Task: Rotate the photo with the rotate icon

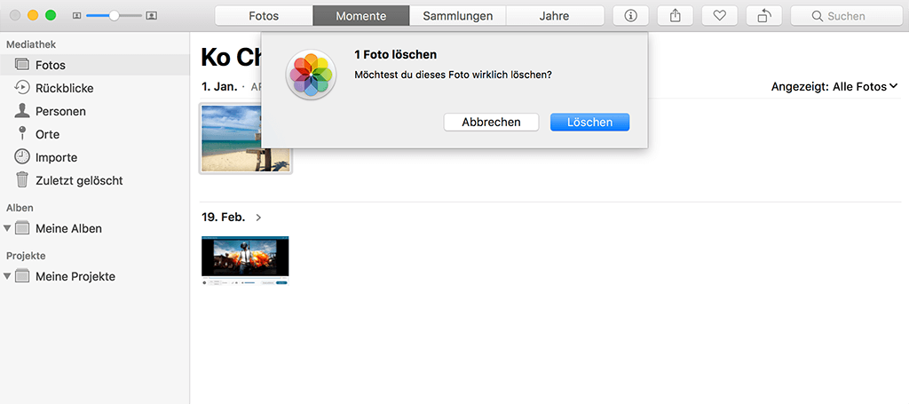Action: coord(764,16)
